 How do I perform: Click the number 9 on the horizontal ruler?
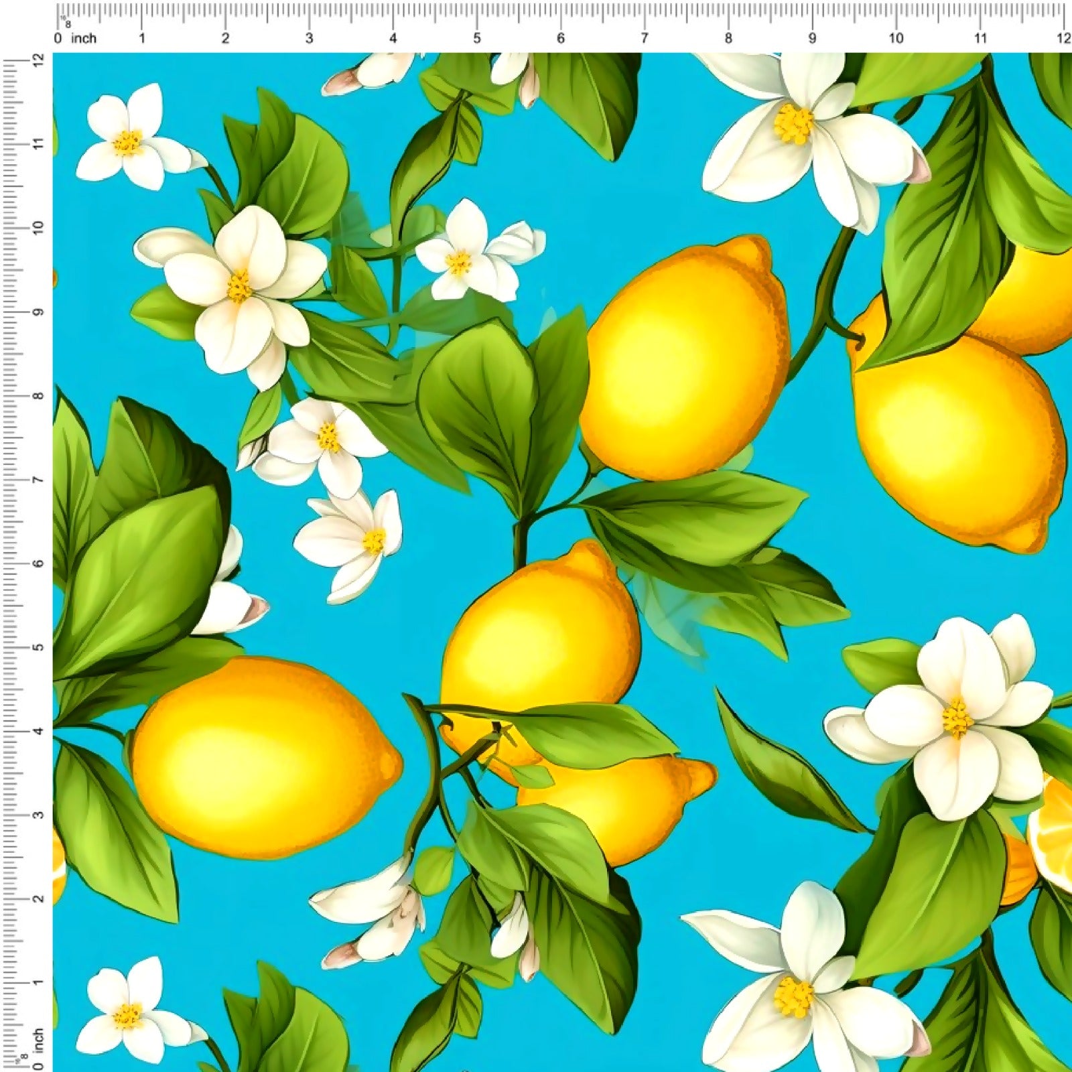point(812,38)
